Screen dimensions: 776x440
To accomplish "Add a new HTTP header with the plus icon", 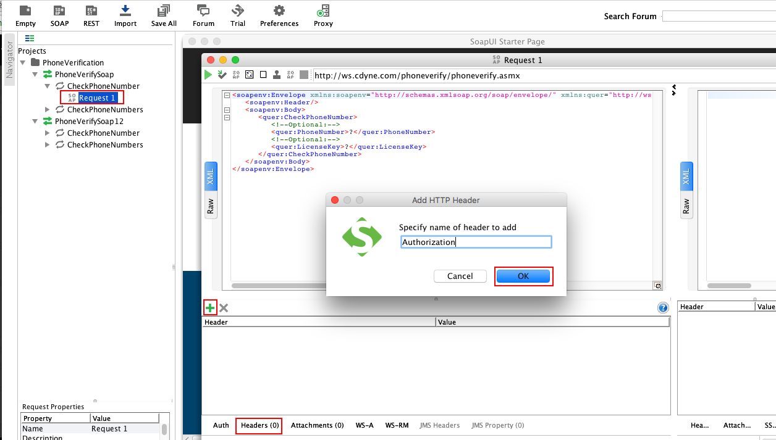I will [209, 307].
